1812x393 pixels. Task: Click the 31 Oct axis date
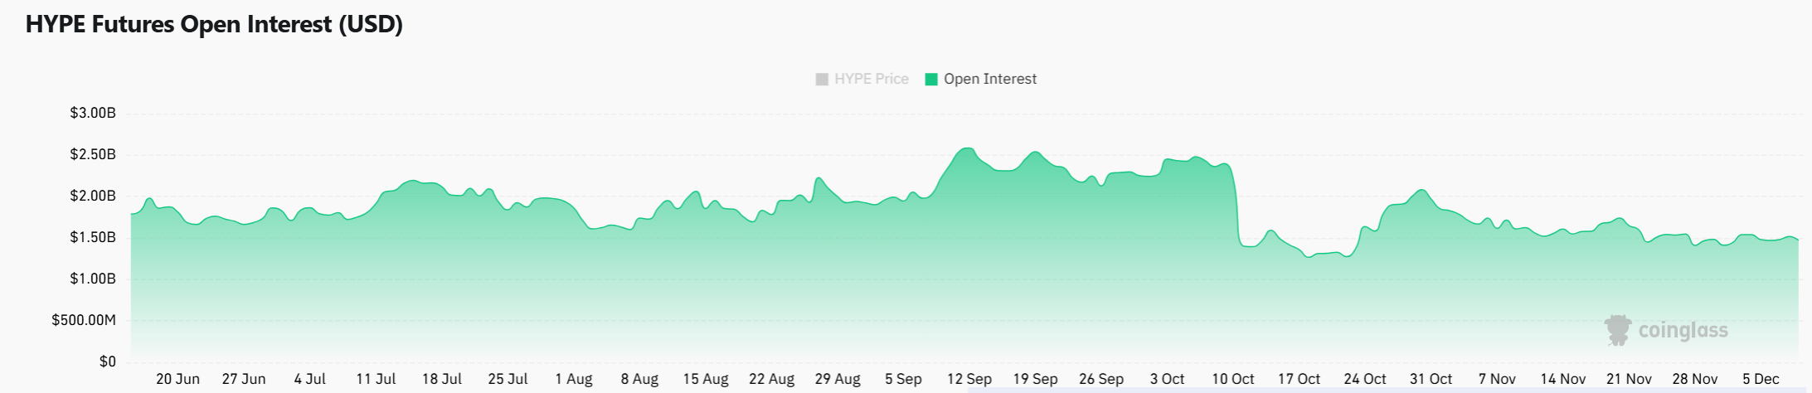[x=1431, y=379]
